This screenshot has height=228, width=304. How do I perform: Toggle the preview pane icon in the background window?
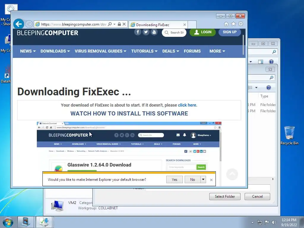pos(261,62)
